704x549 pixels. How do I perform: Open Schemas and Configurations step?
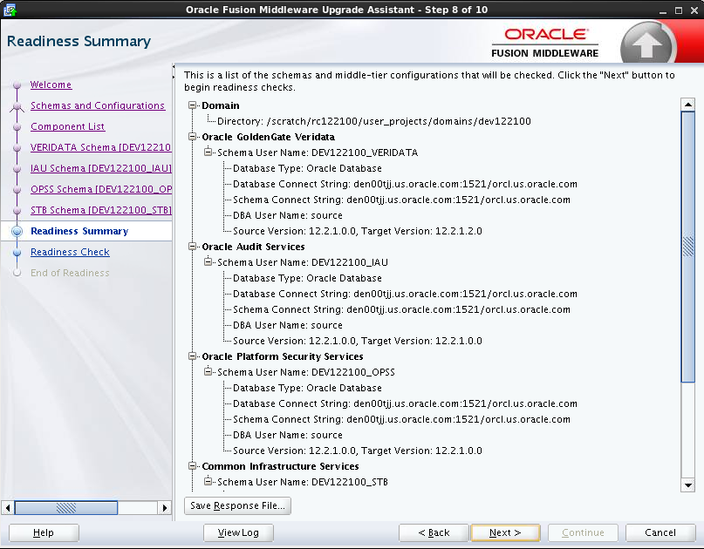98,105
